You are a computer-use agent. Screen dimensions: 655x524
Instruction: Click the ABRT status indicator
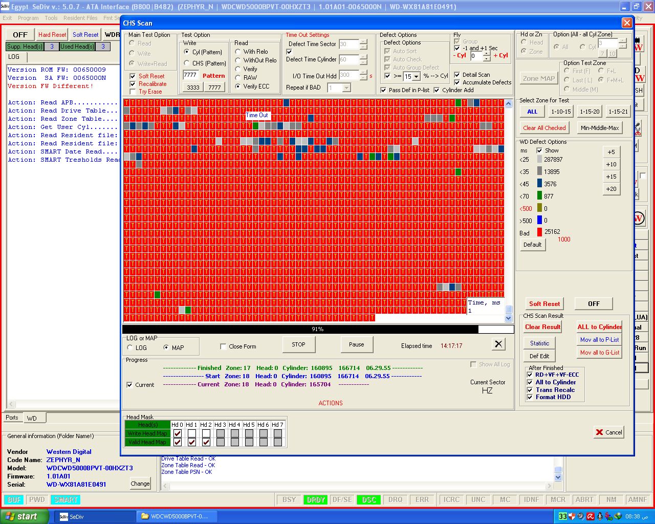584,500
